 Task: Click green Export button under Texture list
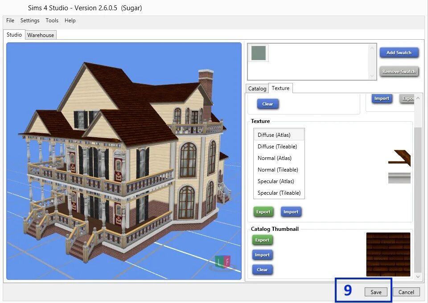tap(263, 212)
